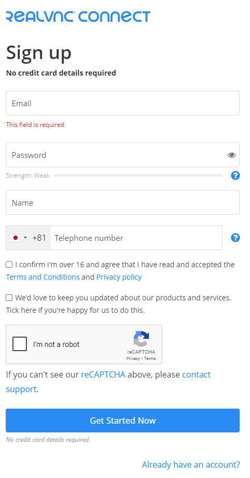Click the reCAPTCHA logo icon
250x478 pixels.
[141, 339]
